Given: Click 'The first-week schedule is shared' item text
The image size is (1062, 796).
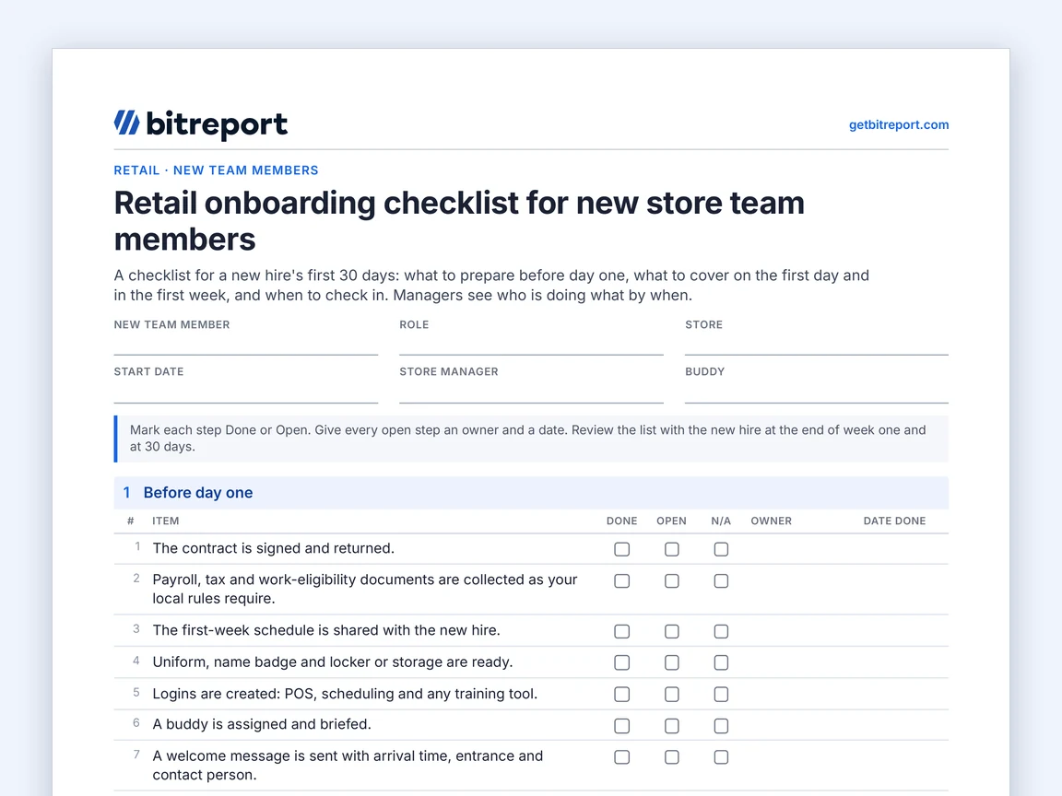Looking at the screenshot, I should click(x=325, y=630).
